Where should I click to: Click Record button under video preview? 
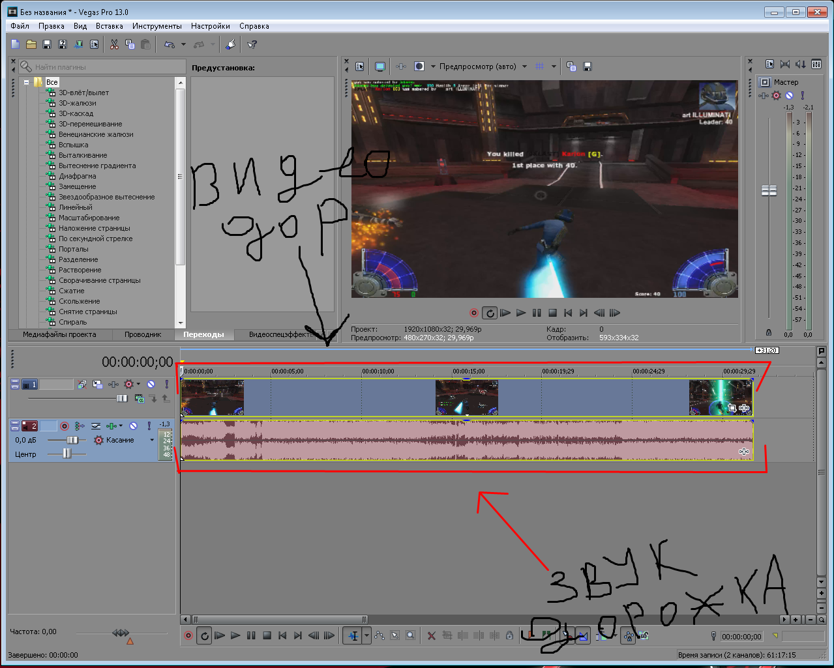click(x=474, y=313)
